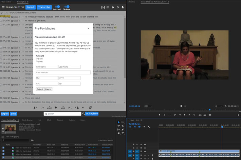Viewport: 241px width, 160px height.
Task: Click the Overwrite button in Source monitor
Action: click(205, 115)
